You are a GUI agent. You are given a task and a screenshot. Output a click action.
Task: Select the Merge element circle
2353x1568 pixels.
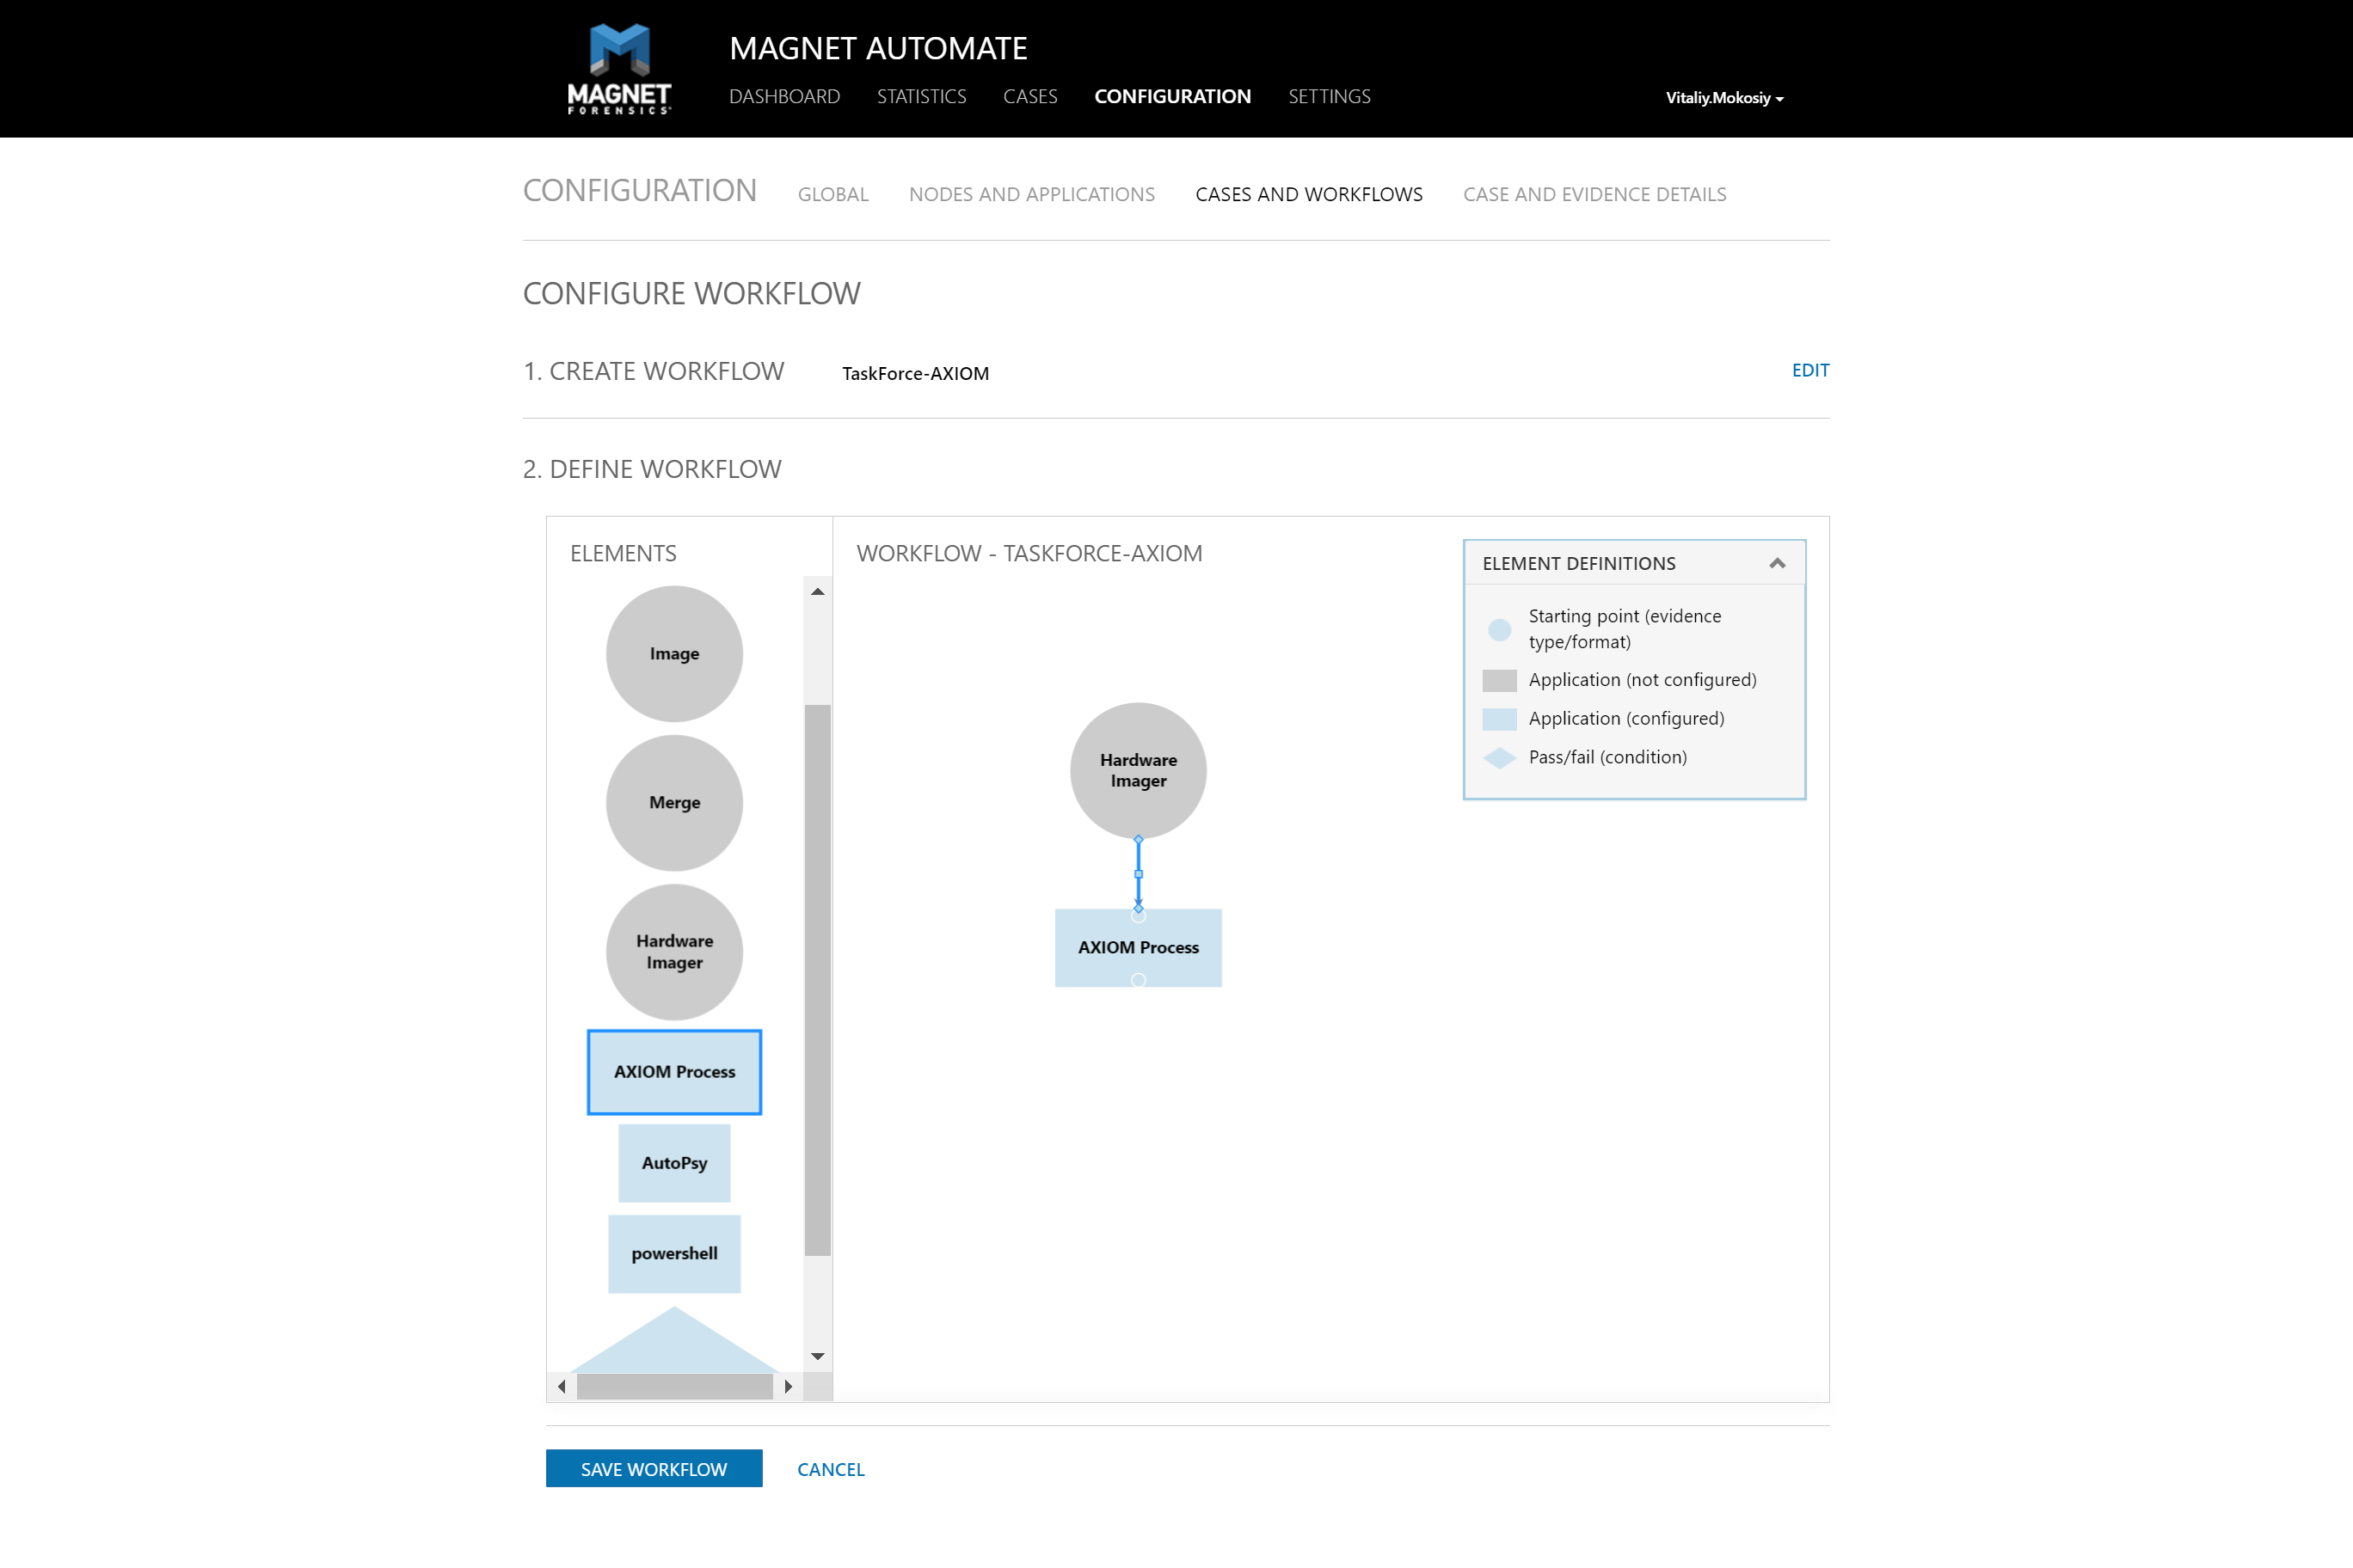tap(674, 803)
